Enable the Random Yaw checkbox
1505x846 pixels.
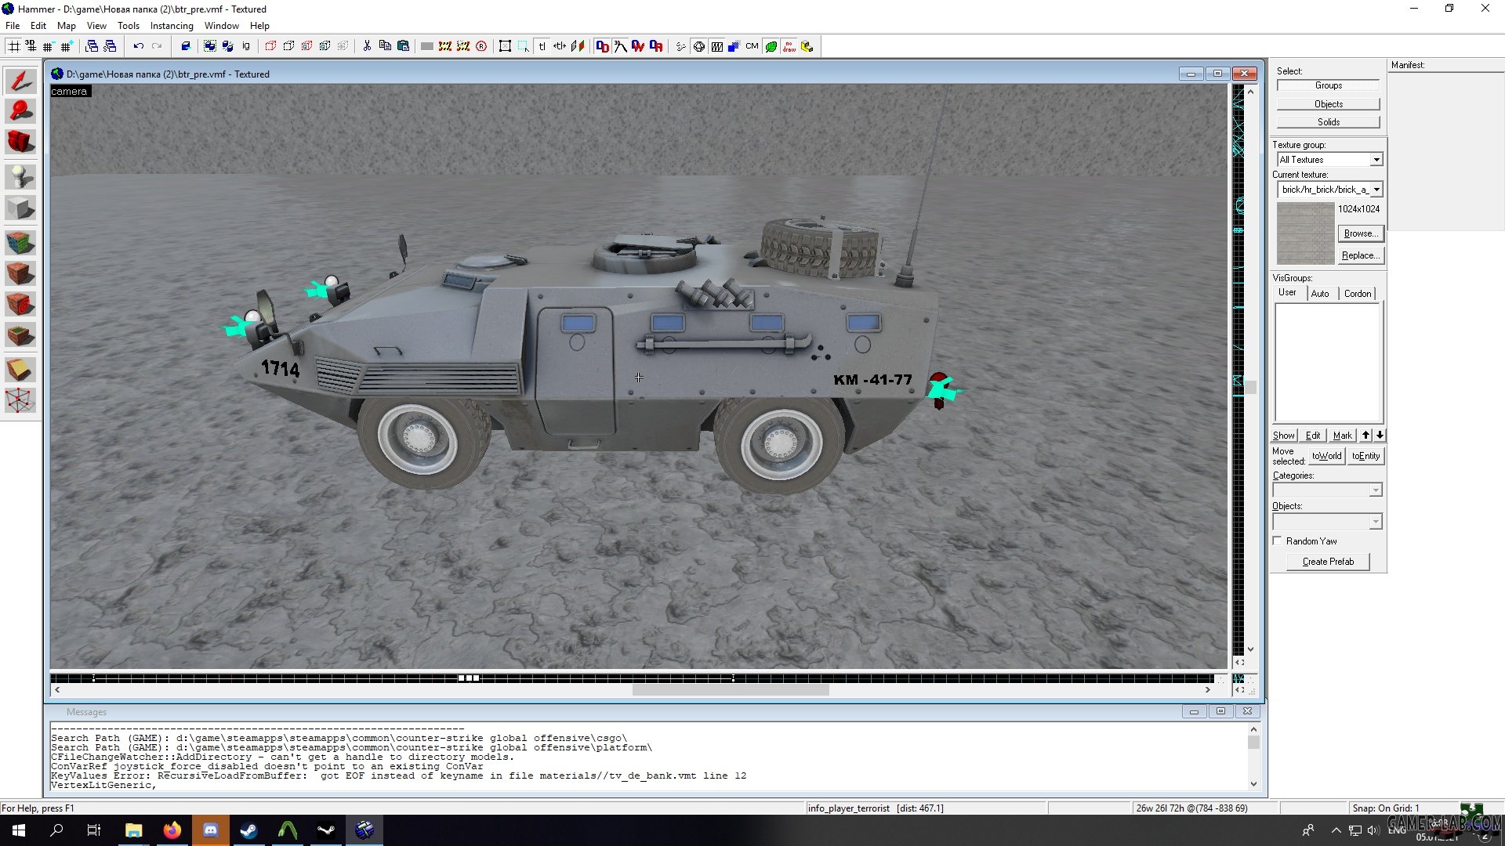1278,541
